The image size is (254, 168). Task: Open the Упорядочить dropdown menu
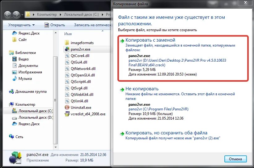click(x=21, y=25)
